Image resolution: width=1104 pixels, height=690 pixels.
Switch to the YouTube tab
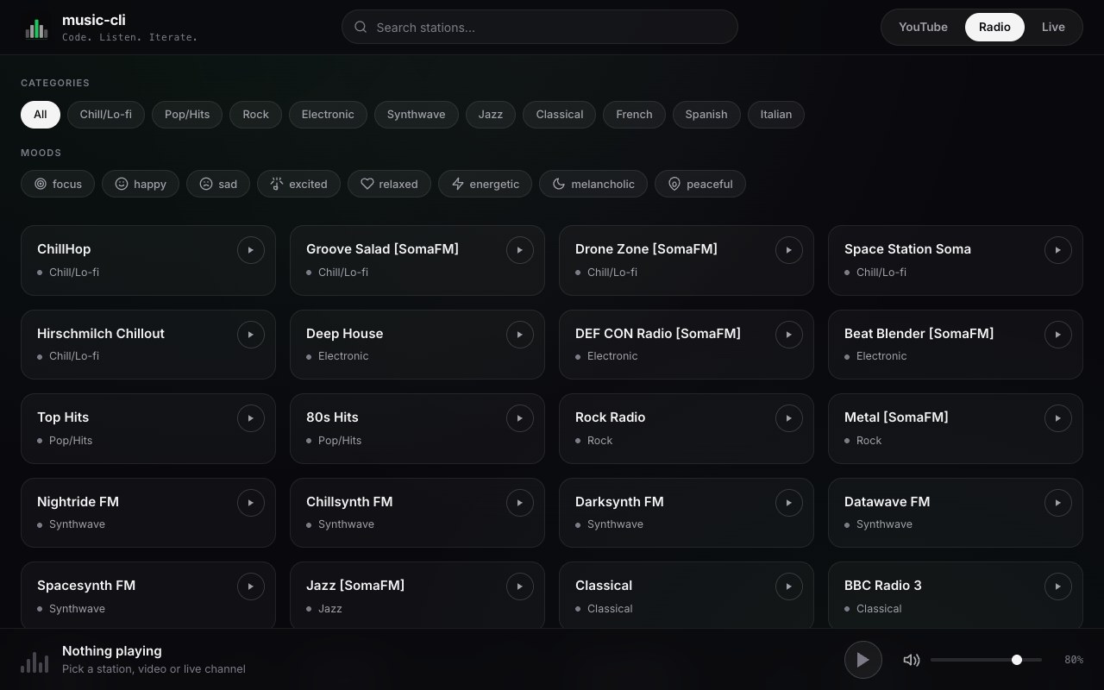(923, 27)
